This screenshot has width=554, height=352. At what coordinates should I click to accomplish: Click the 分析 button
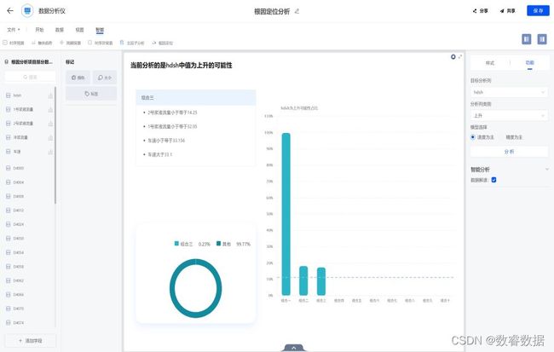coord(509,152)
